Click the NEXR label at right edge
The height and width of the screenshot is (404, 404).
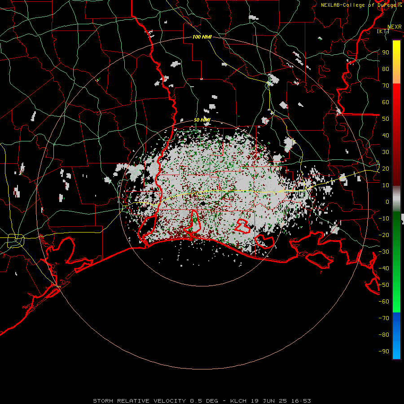(x=395, y=27)
